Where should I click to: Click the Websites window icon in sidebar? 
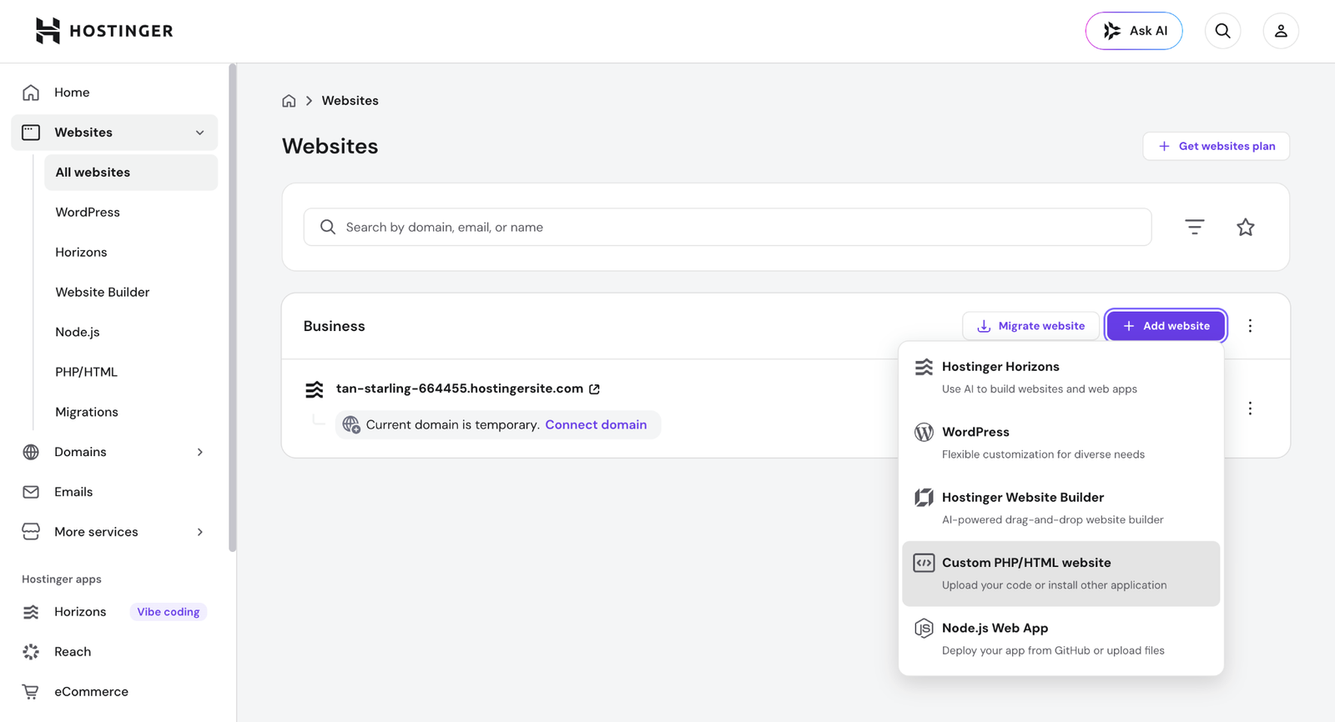31,133
